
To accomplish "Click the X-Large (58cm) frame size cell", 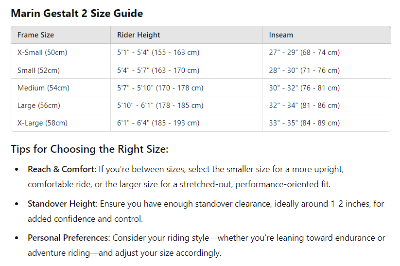I will click(x=42, y=123).
